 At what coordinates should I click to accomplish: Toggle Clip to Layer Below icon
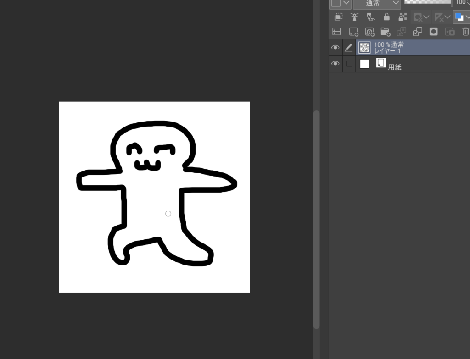pyautogui.click(x=338, y=17)
